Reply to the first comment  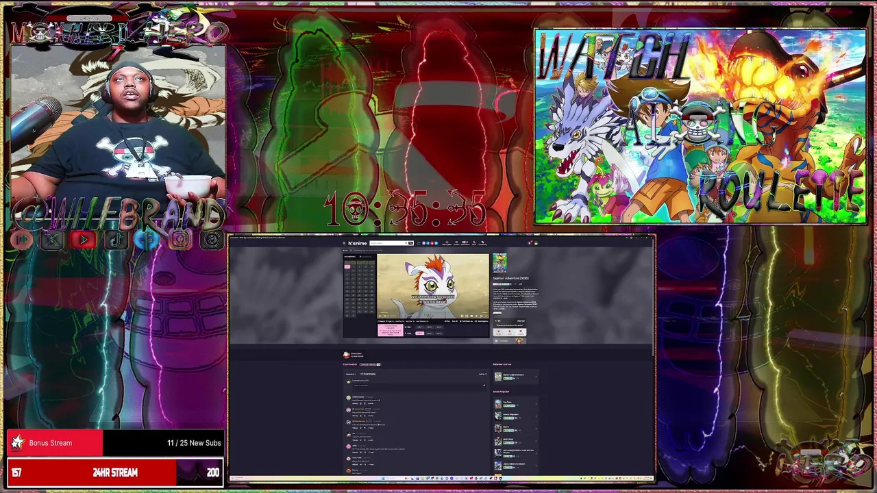click(x=355, y=403)
